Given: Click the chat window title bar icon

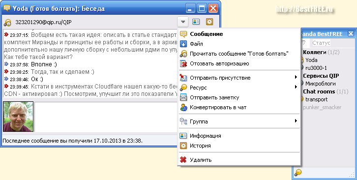Looking at the screenshot, I should point(7,9).
